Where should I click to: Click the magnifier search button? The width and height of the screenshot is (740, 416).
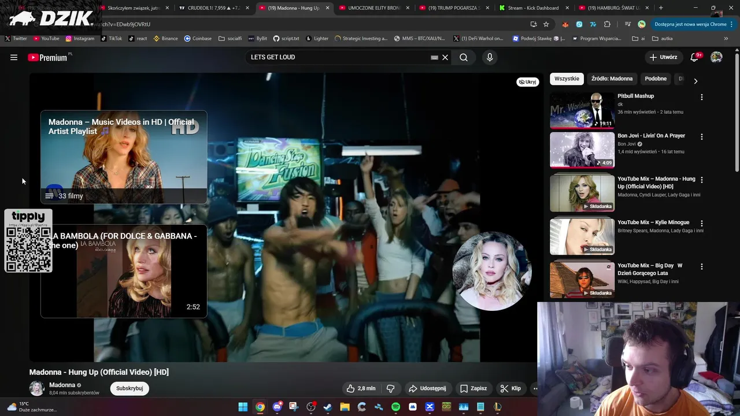(x=464, y=57)
